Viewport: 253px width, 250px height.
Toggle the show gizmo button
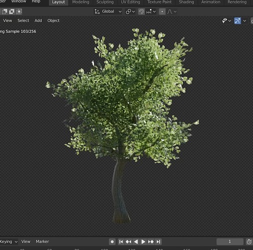[237, 21]
